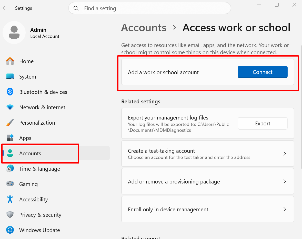Expand Add or remove a provisioning package

[285, 181]
